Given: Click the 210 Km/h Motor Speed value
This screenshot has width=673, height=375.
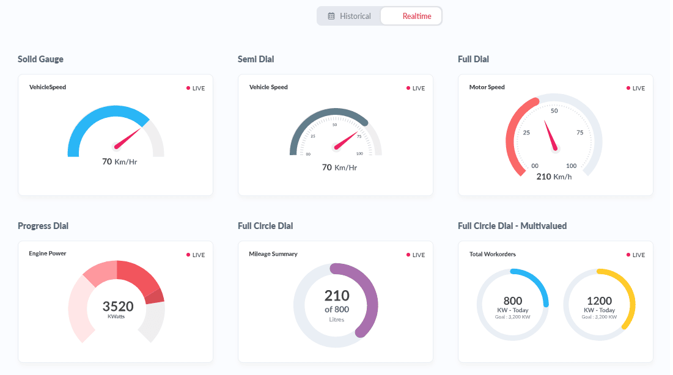Looking at the screenshot, I should 554,177.
